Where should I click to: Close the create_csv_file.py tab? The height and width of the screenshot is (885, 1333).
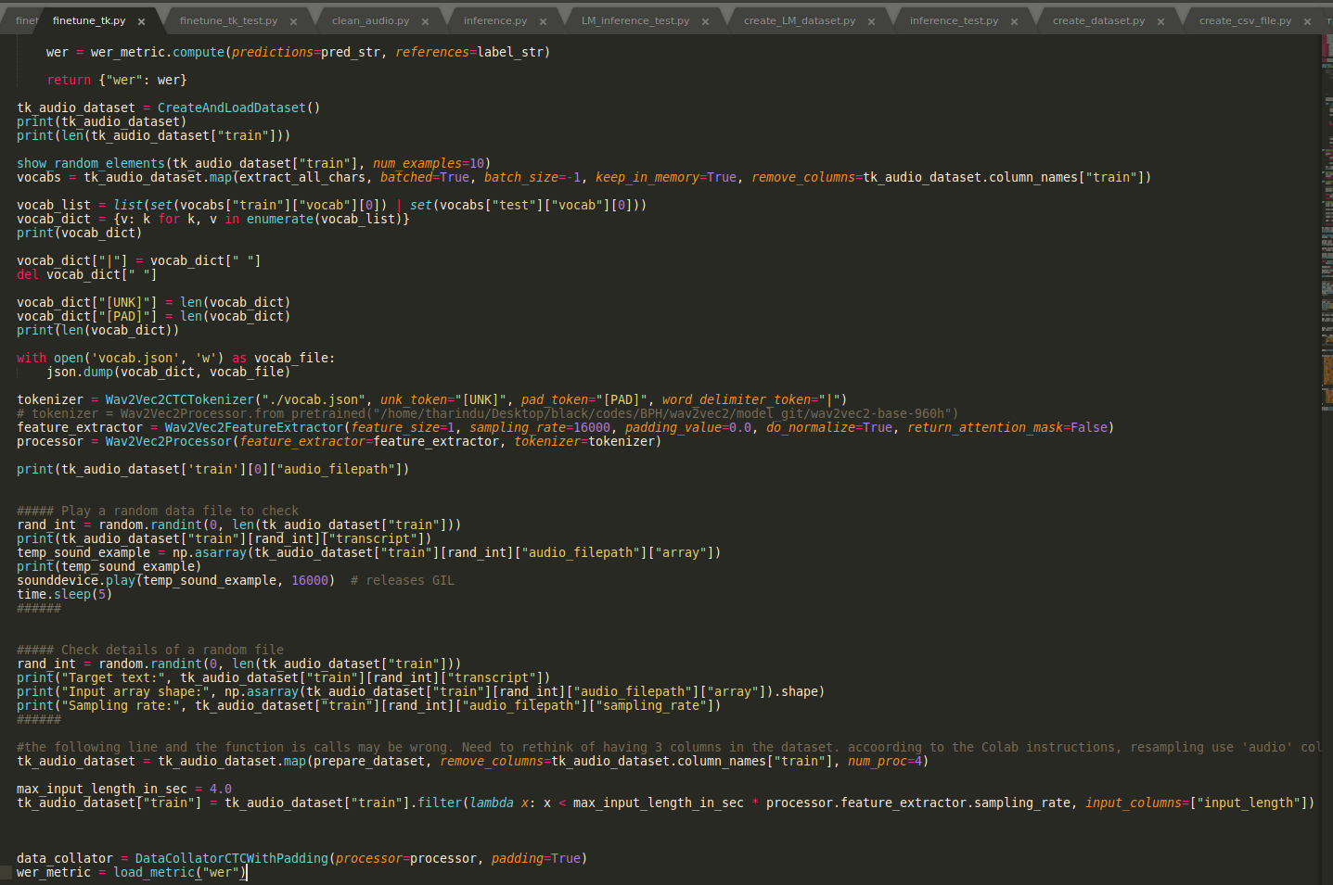point(1307,21)
